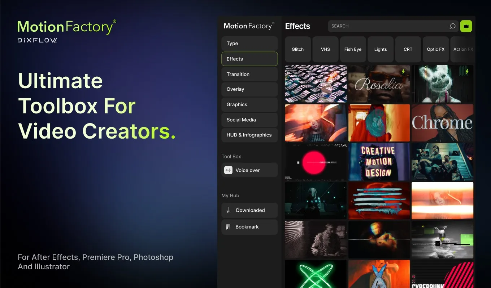
Task: Open the Overlay category
Action: [249, 89]
